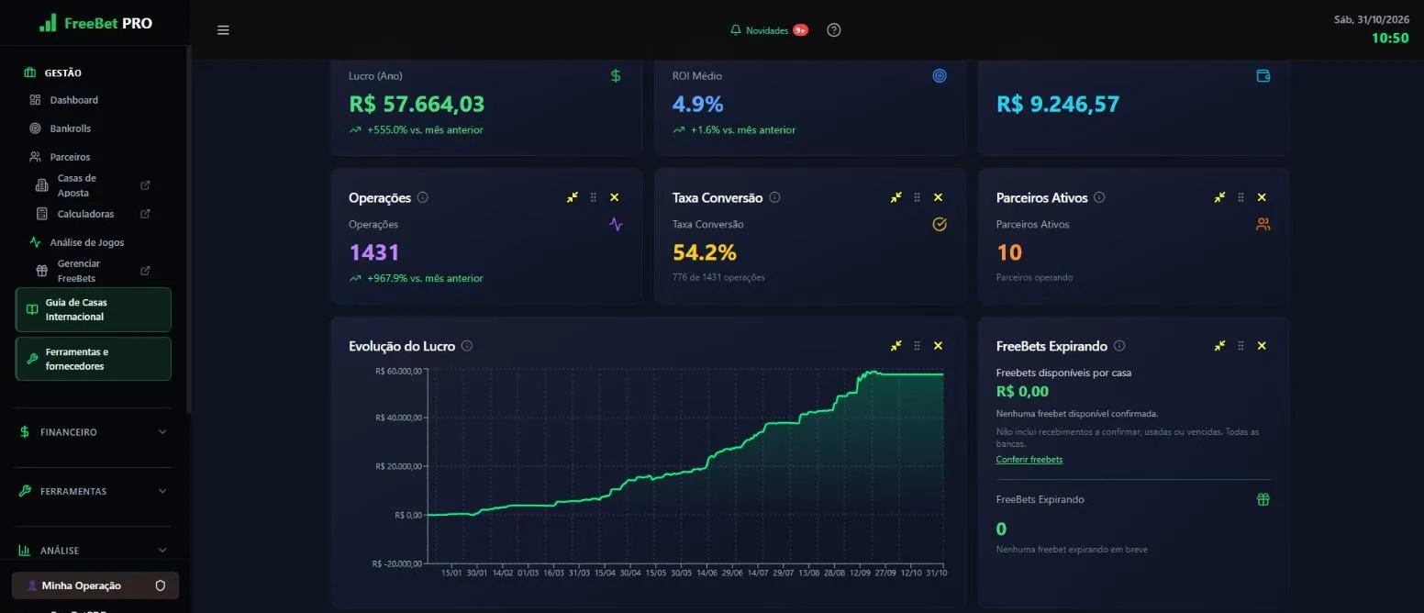Click the people icon in Parceiros Ativos
The image size is (1424, 613).
pos(1263,224)
